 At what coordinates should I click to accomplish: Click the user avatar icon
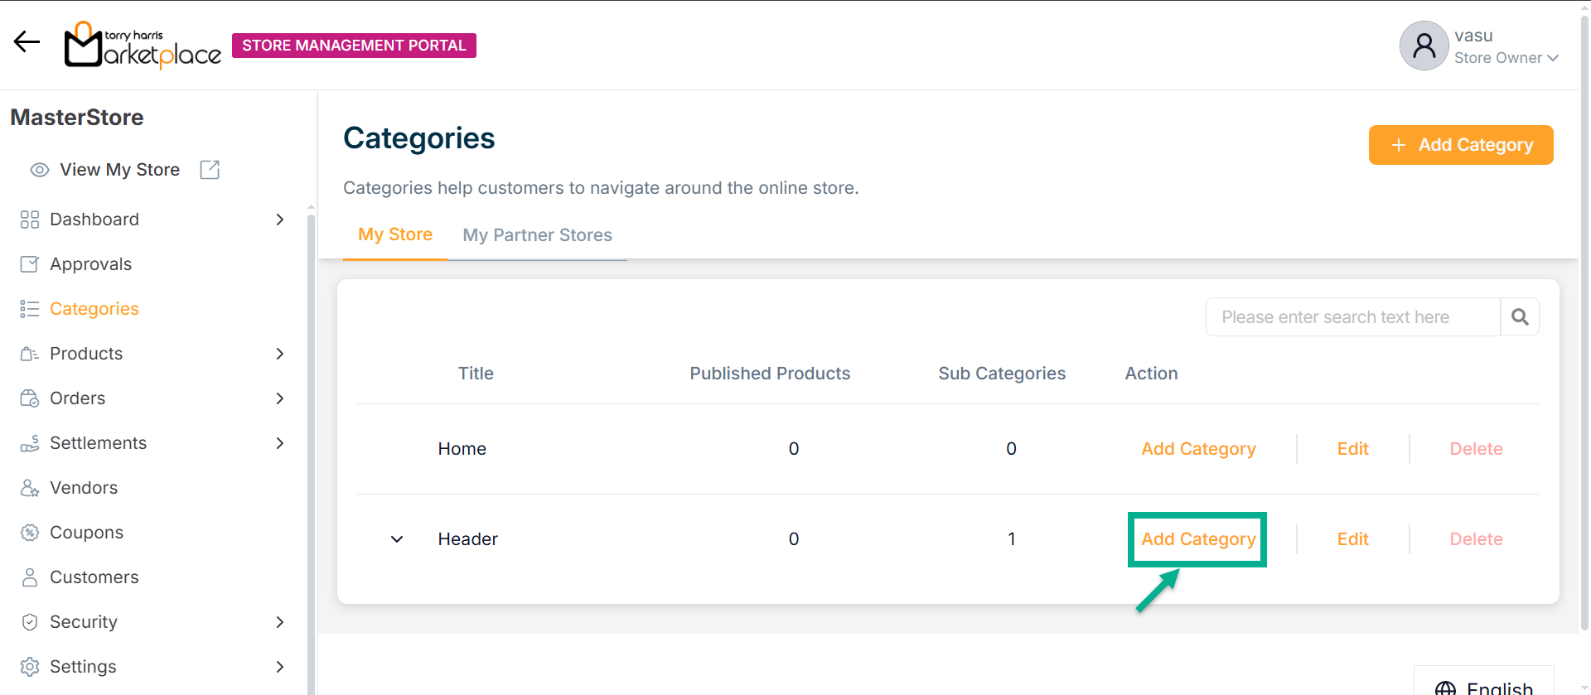[1424, 46]
